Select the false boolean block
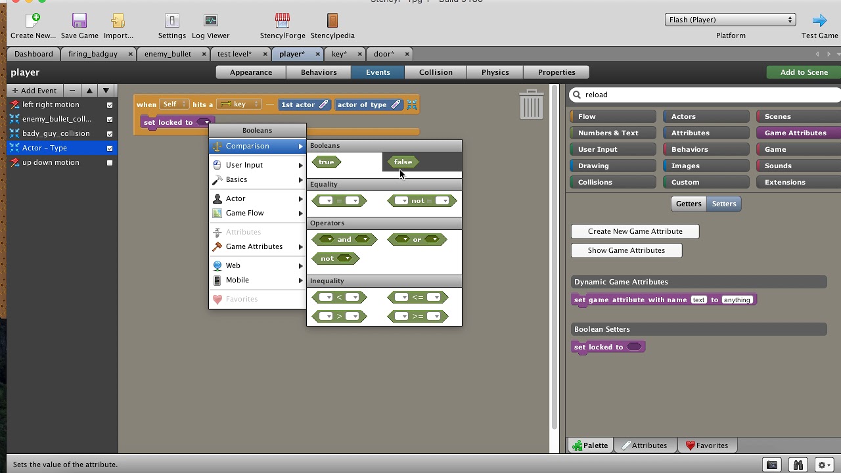 (x=403, y=162)
